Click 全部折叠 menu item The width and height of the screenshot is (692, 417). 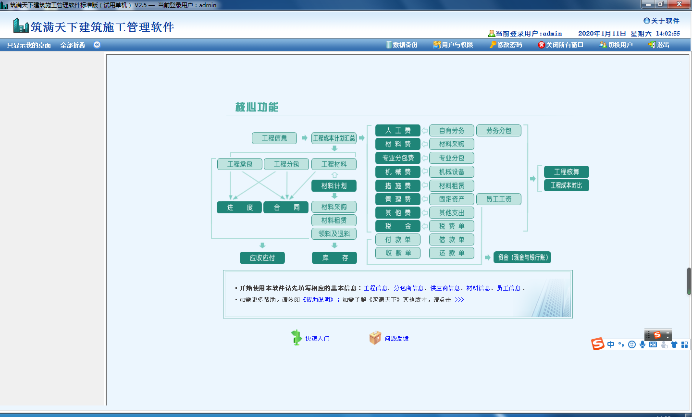[x=73, y=45]
